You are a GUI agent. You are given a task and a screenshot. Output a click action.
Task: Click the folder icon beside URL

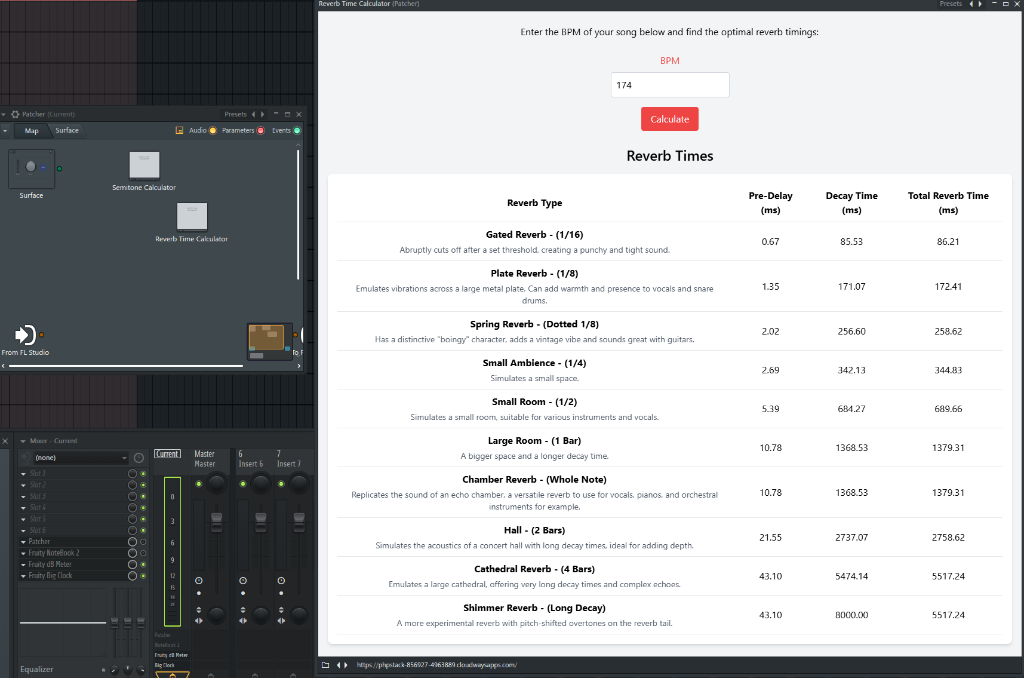click(325, 665)
